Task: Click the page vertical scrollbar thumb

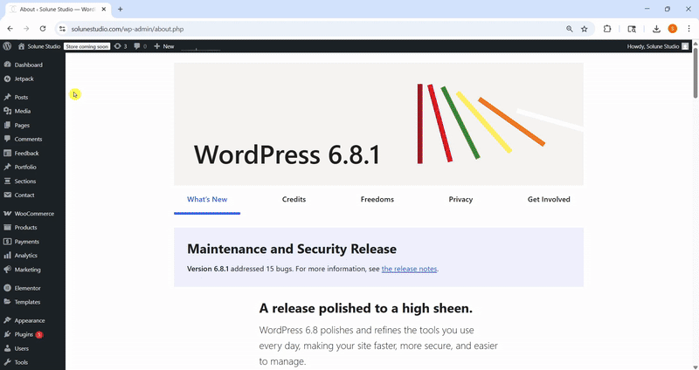Action: 696,73
